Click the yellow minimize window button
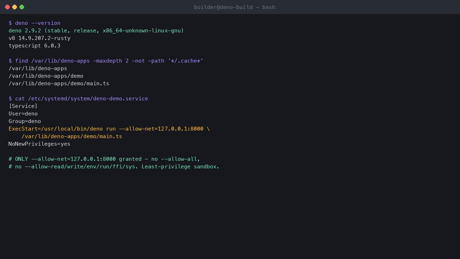Viewport: 460px width, 259px height. pyautogui.click(x=14, y=7)
